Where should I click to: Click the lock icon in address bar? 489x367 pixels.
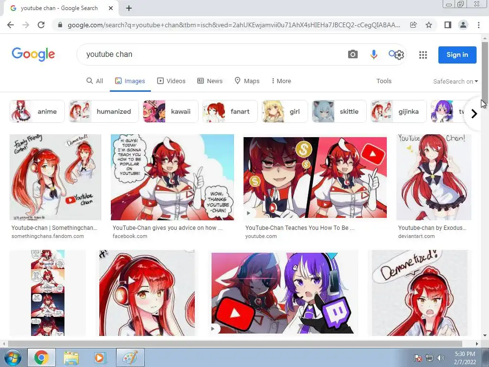coord(60,25)
